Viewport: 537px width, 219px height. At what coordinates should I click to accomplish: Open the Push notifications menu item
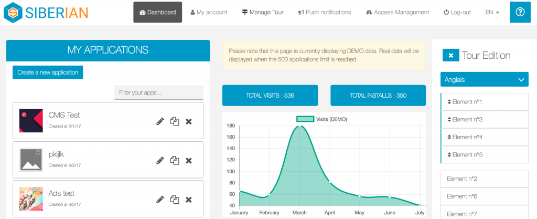[x=324, y=12]
